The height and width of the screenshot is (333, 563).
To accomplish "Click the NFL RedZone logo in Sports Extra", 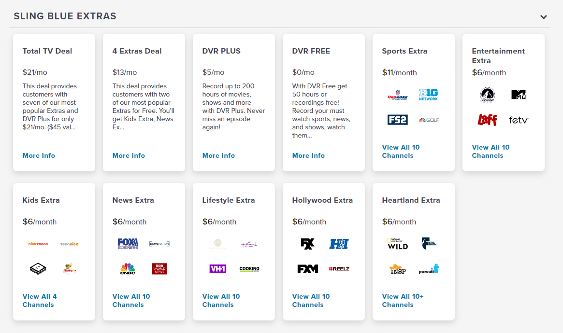I will pos(397,95).
